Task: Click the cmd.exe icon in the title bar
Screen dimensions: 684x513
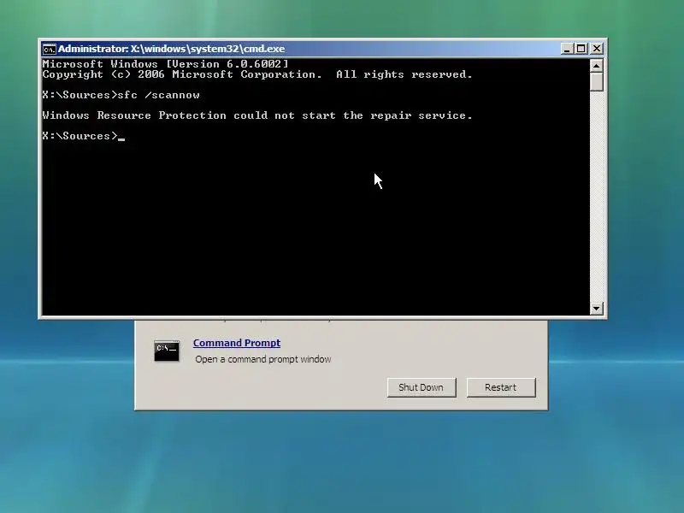Action: click(50, 49)
